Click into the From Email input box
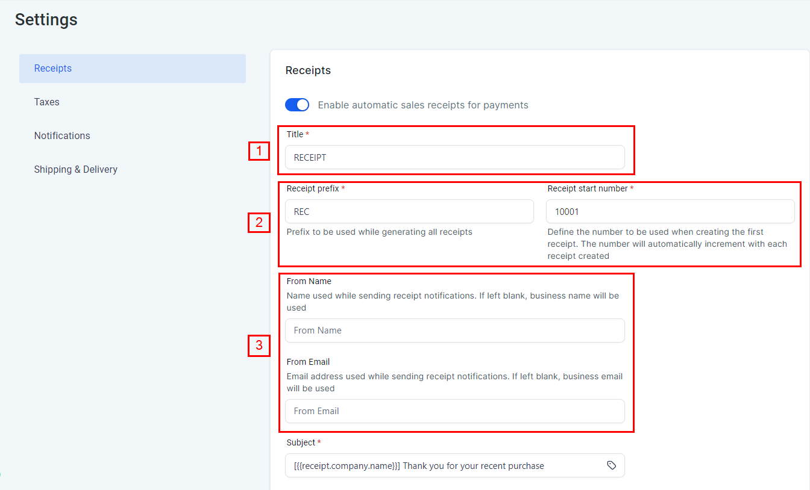 tap(454, 411)
